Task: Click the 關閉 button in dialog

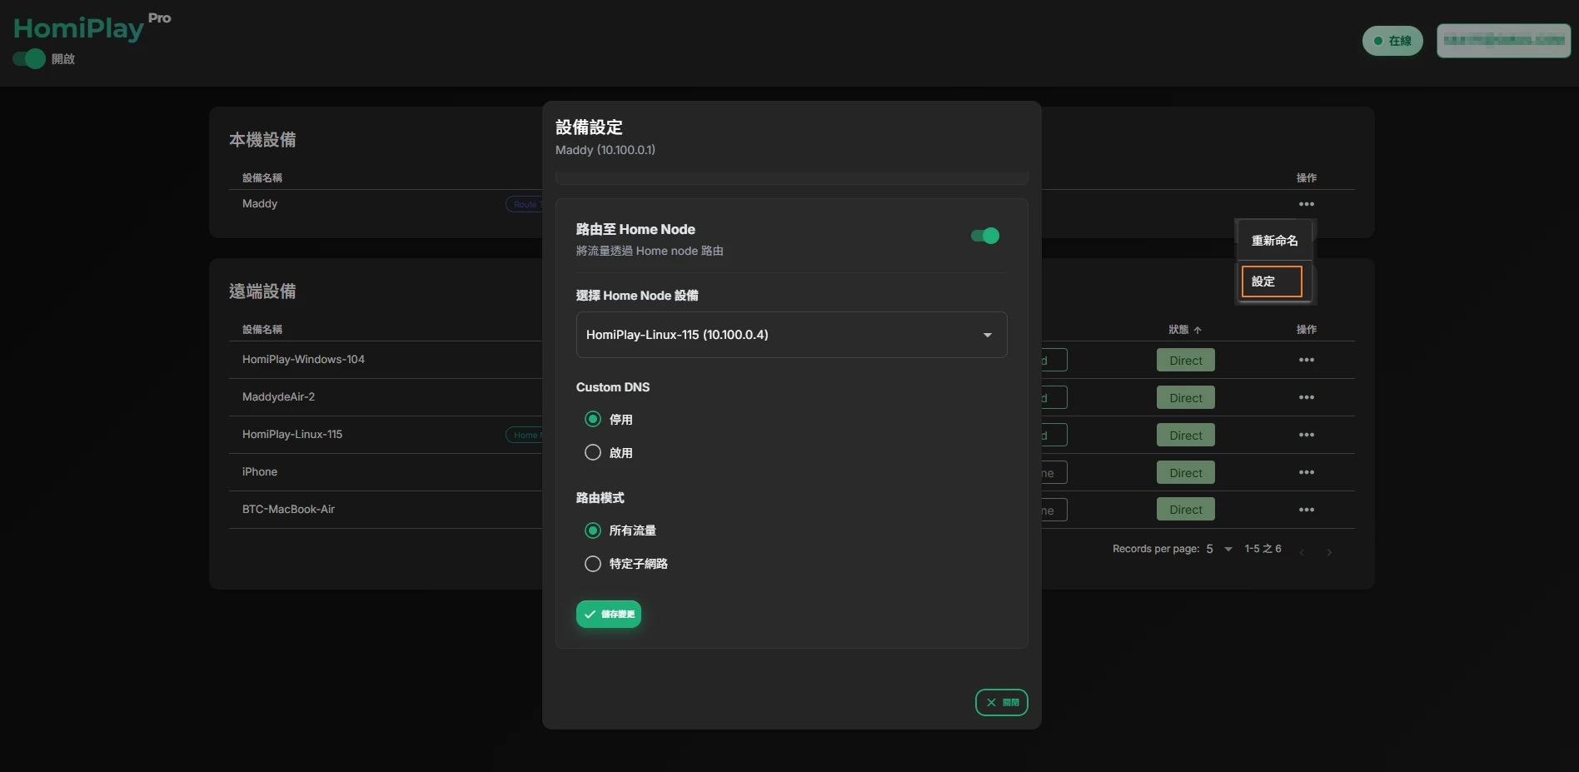Action: pyautogui.click(x=1001, y=702)
